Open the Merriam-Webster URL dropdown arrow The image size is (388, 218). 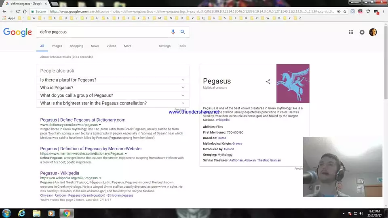(126, 154)
